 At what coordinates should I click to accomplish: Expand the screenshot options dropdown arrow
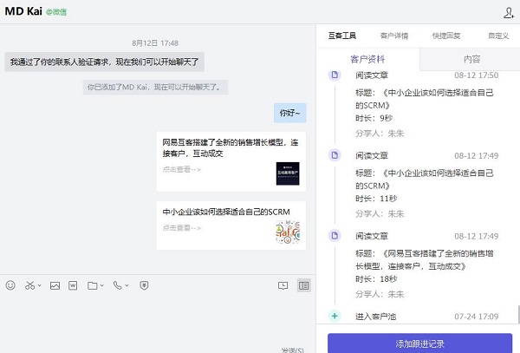click(x=40, y=285)
